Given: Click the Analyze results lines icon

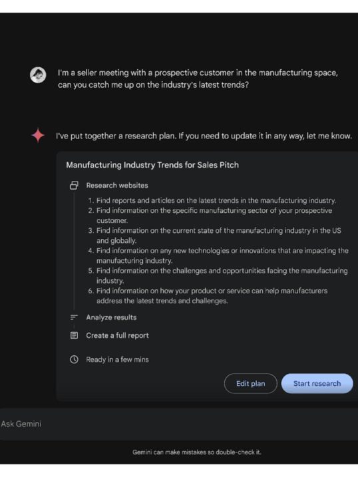Looking at the screenshot, I should [x=74, y=317].
